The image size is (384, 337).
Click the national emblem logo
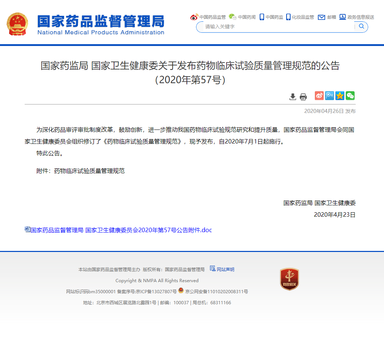coord(17,24)
